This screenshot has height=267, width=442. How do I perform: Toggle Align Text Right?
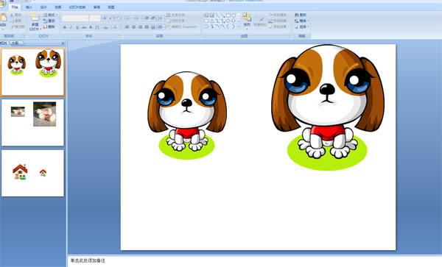click(x=141, y=27)
